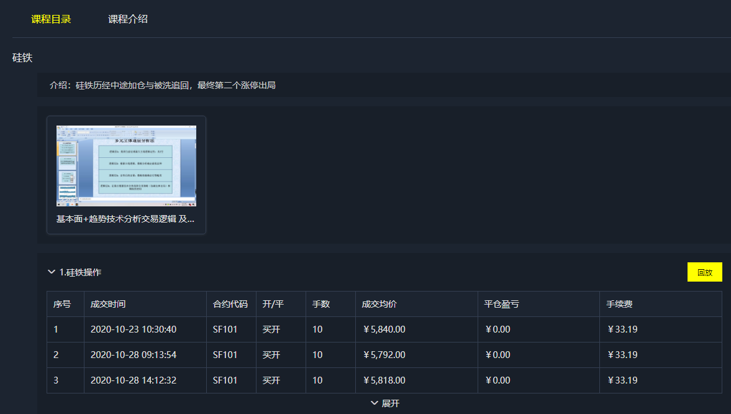731x414 pixels.
Task: Select the 介绍 description text about 硅铁
Action: click(162, 85)
